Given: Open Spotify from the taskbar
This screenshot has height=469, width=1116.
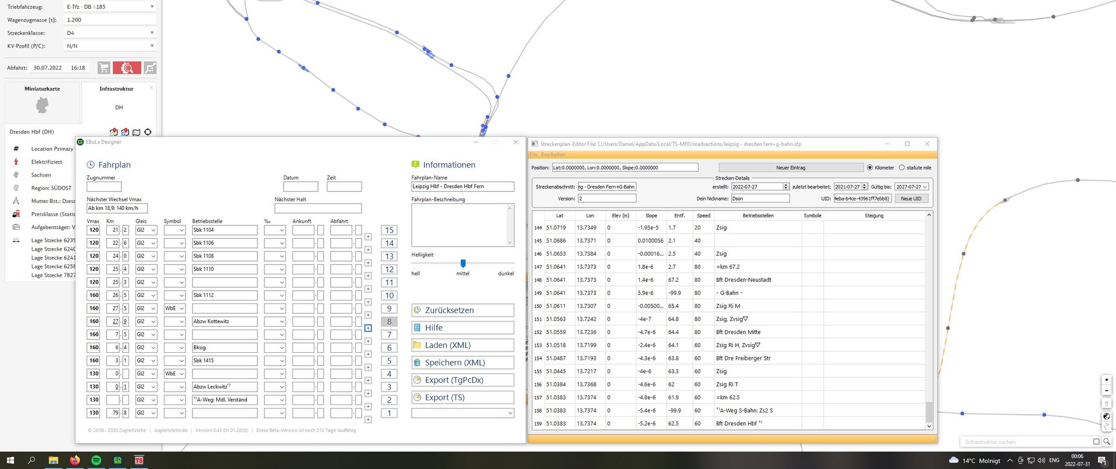Looking at the screenshot, I should (96, 460).
